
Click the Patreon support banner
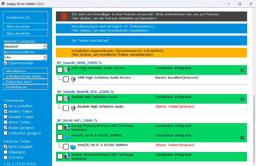151,16
